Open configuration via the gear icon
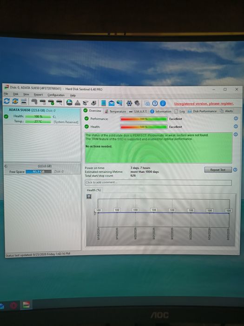244x326 pixels. 129,103
